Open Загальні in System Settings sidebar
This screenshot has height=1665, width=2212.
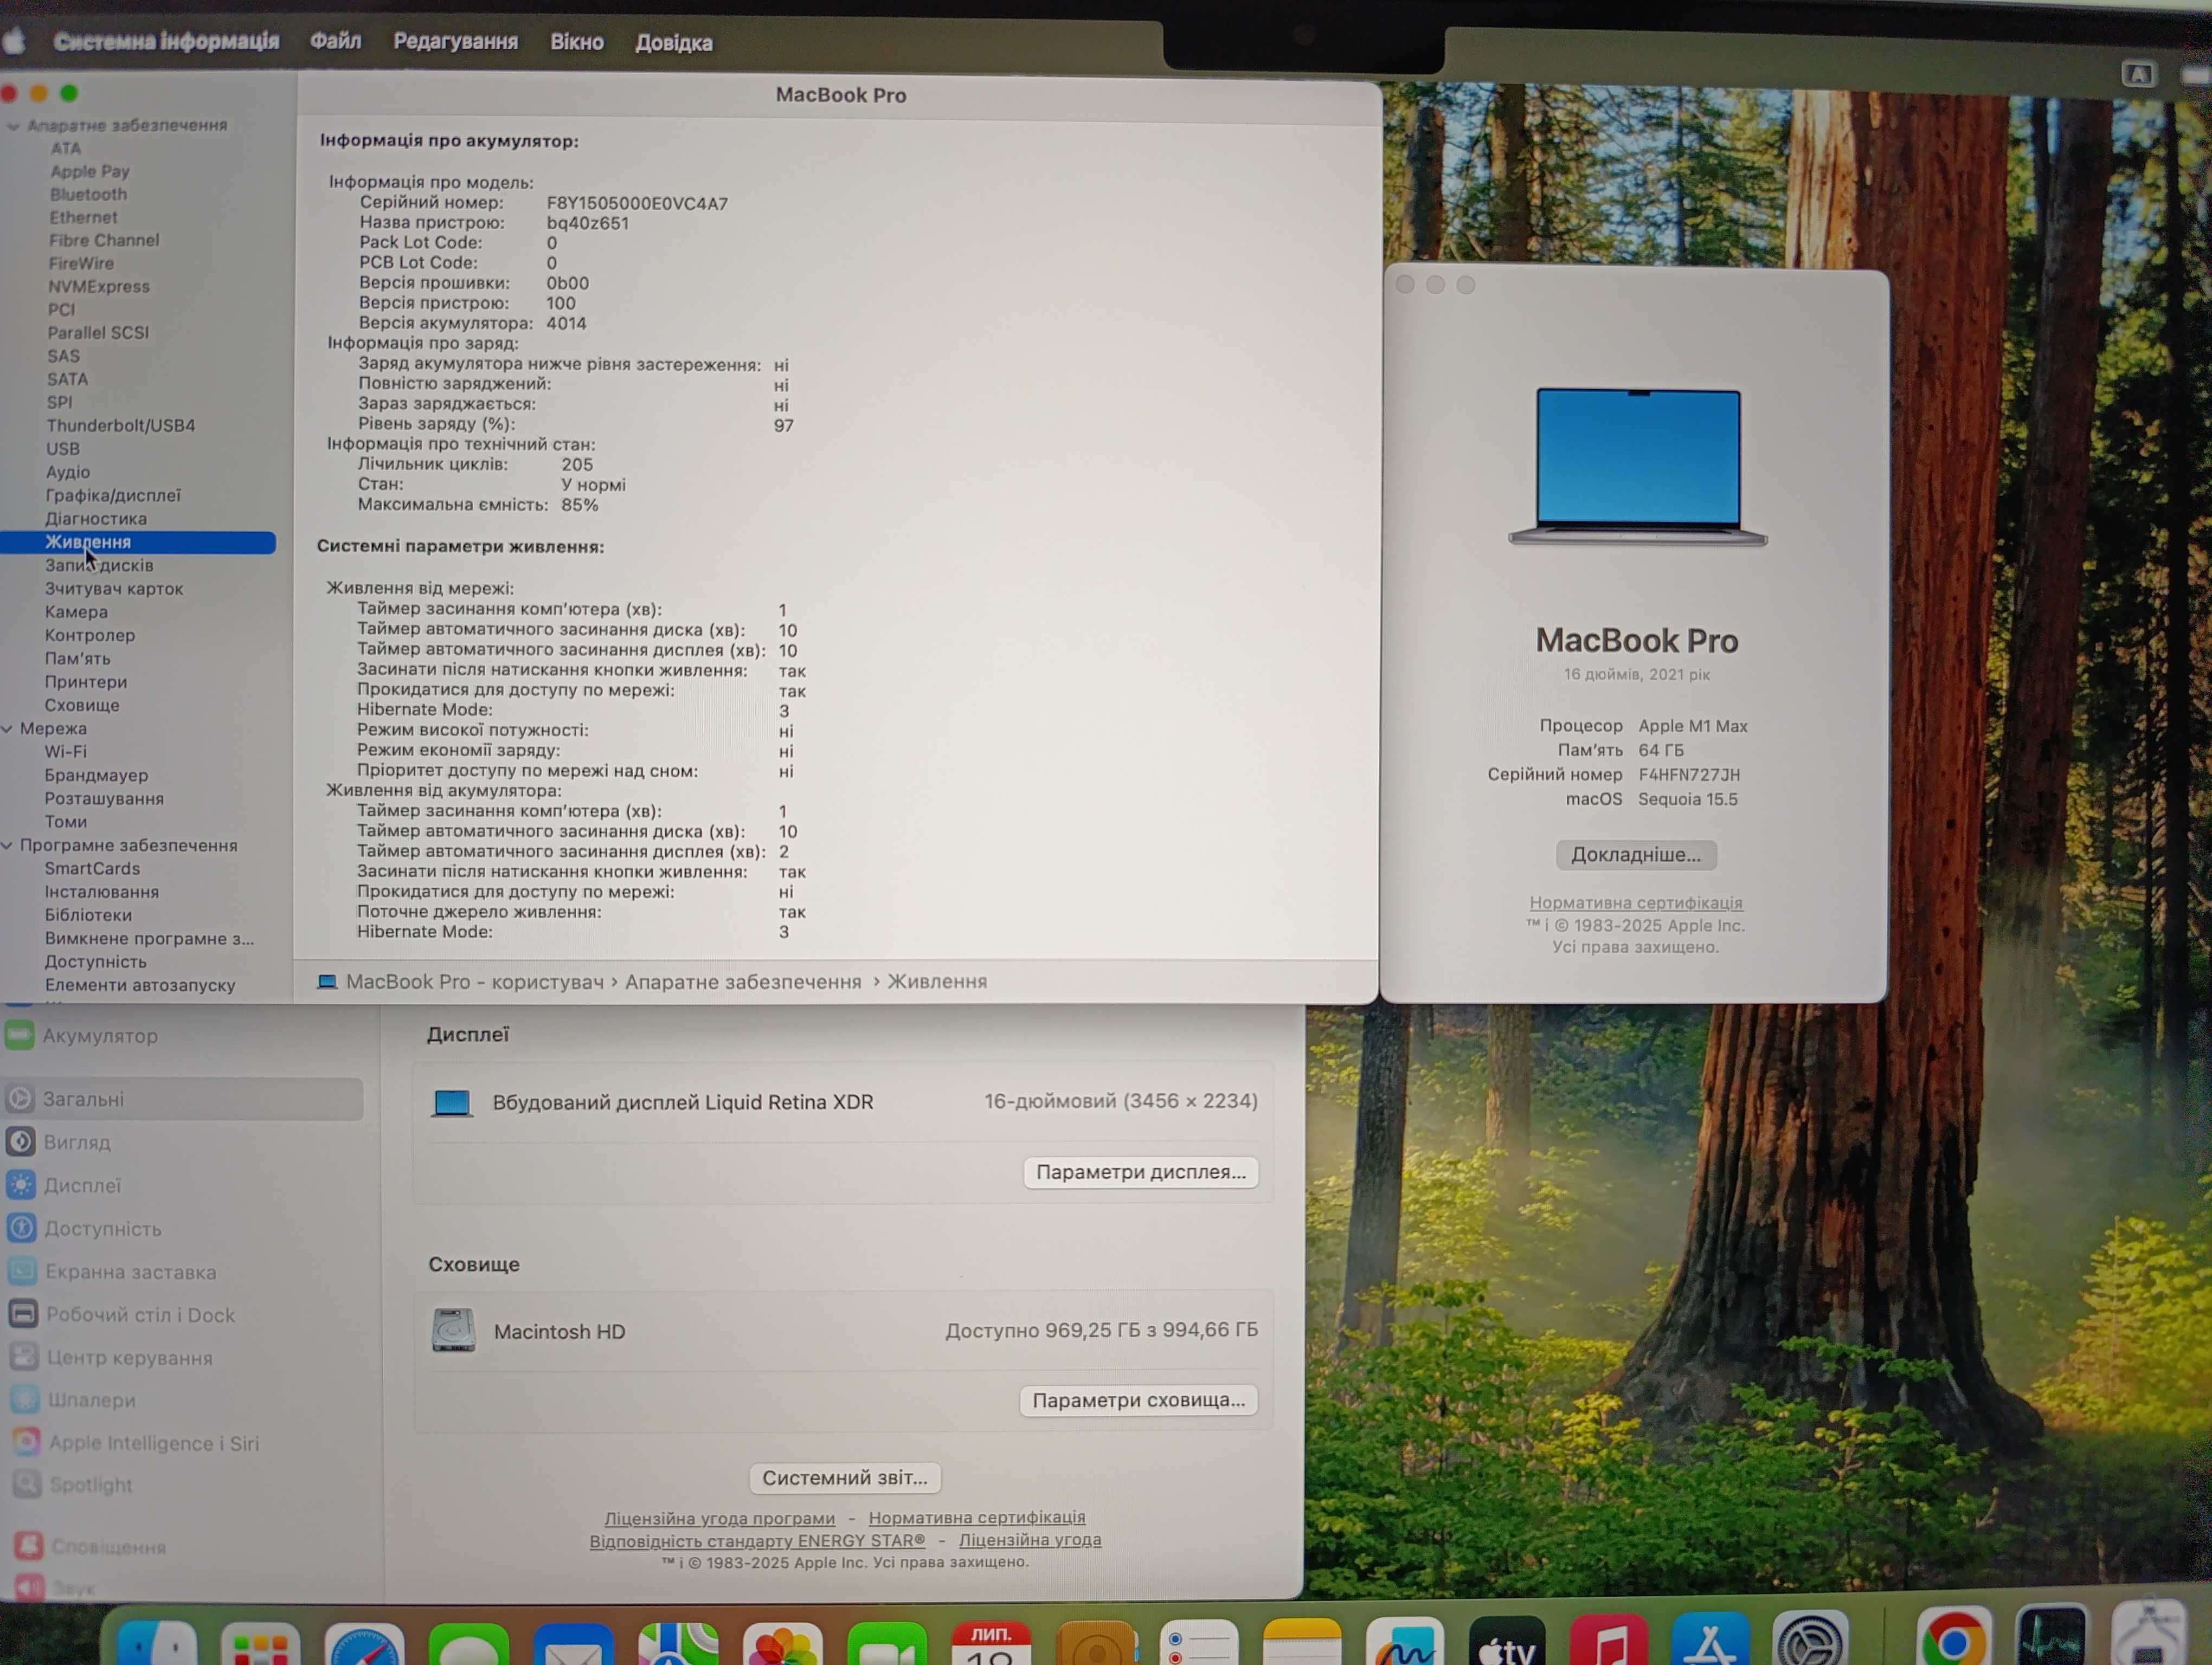[182, 1098]
